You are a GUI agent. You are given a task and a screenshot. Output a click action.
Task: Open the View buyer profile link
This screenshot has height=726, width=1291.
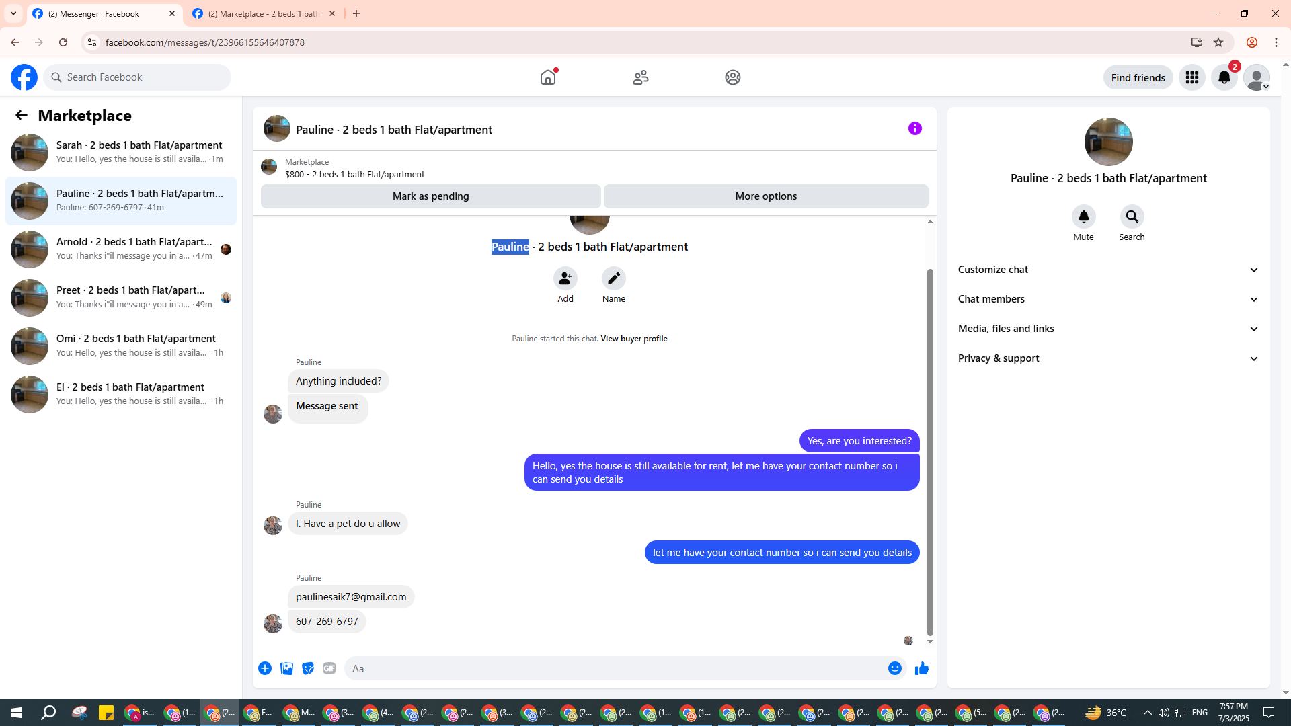click(633, 339)
